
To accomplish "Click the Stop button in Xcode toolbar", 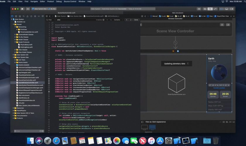I will pyautogui.click(x=28, y=9).
